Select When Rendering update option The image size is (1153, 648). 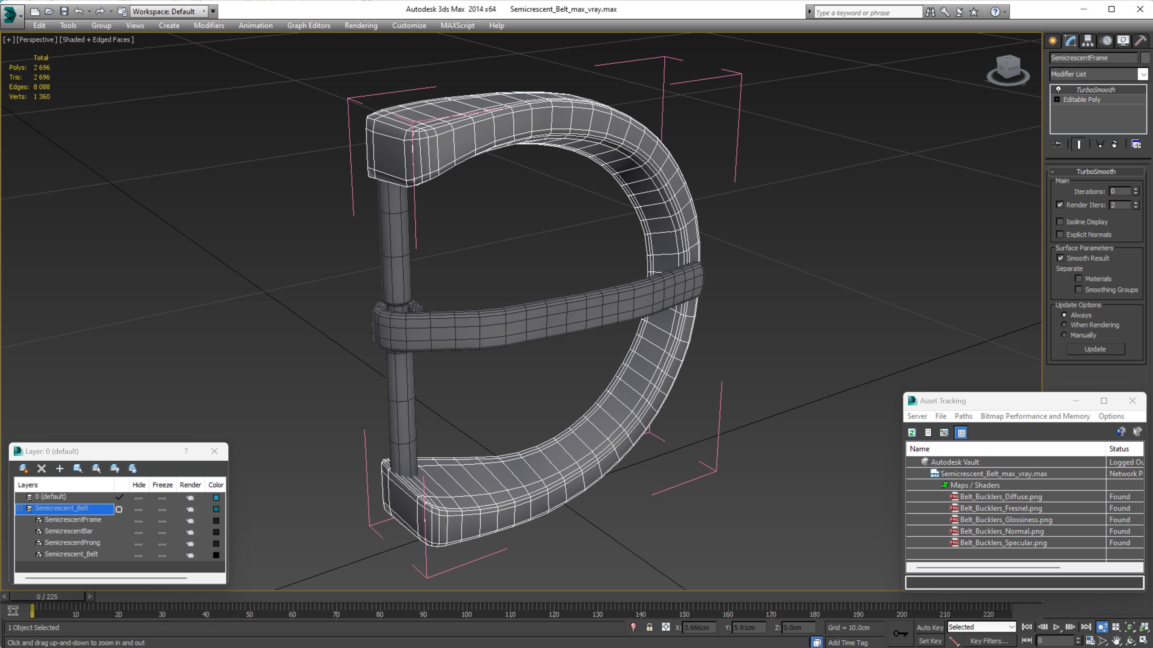tap(1064, 325)
